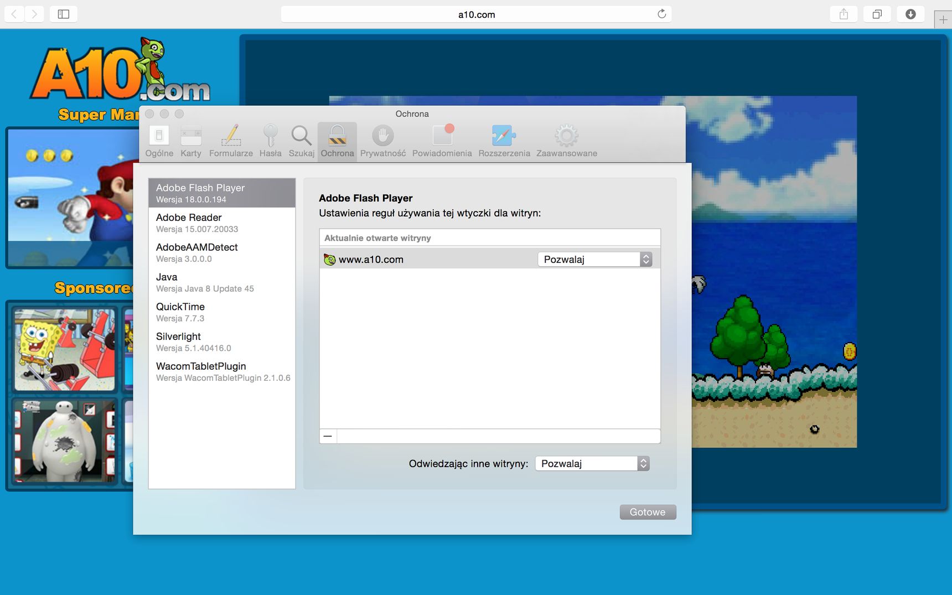952x595 pixels.
Task: Select Java plugin in list
Action: click(x=222, y=282)
